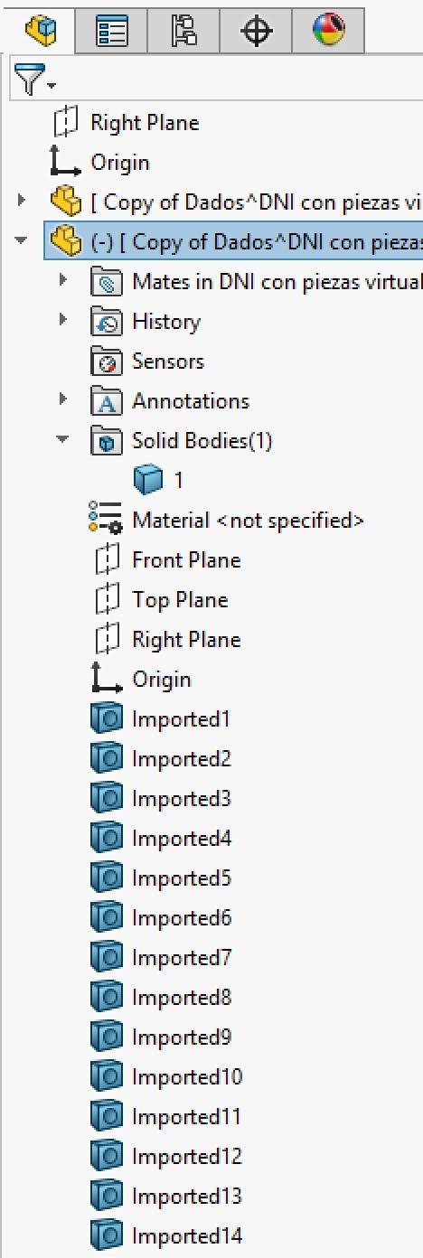Screen dimensions: 423x1258
Task: Switch to the PropertyManager tab
Action: click(x=114, y=30)
